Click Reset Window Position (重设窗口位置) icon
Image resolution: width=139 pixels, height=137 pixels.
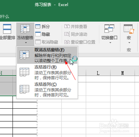pyautogui.click(x=67, y=42)
